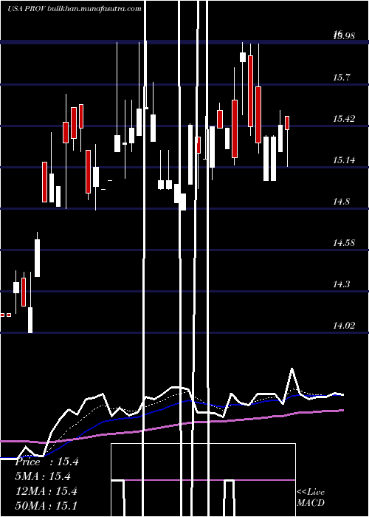369x517 pixels.
Task: Click the '<<Live MACD' label
Action: point(311,497)
